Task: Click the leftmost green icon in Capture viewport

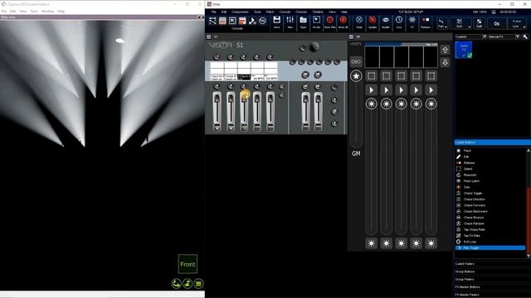Action: pyautogui.click(x=176, y=283)
